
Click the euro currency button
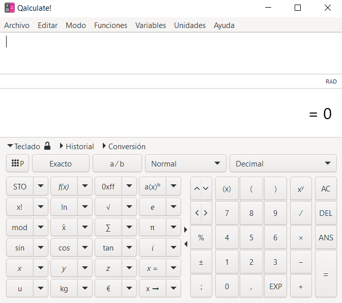coord(108,288)
